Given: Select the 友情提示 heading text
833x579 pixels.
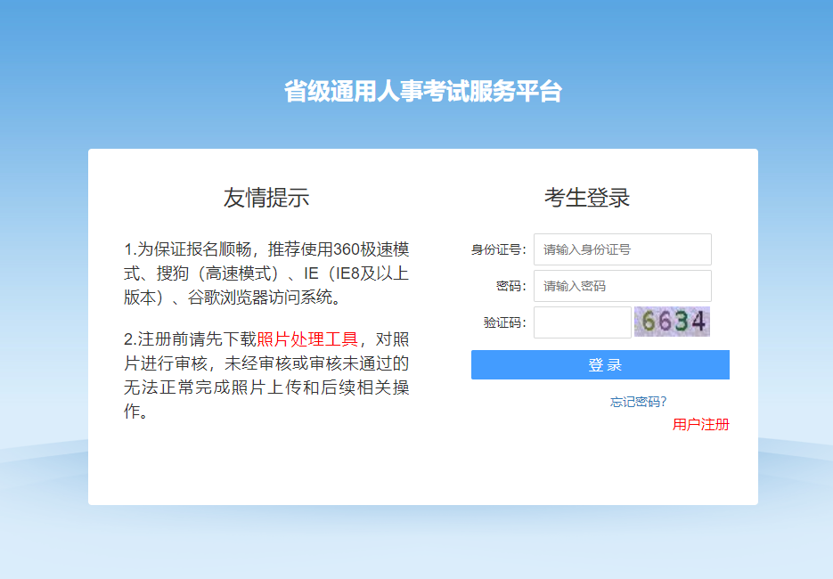Looking at the screenshot, I should coord(266,198).
